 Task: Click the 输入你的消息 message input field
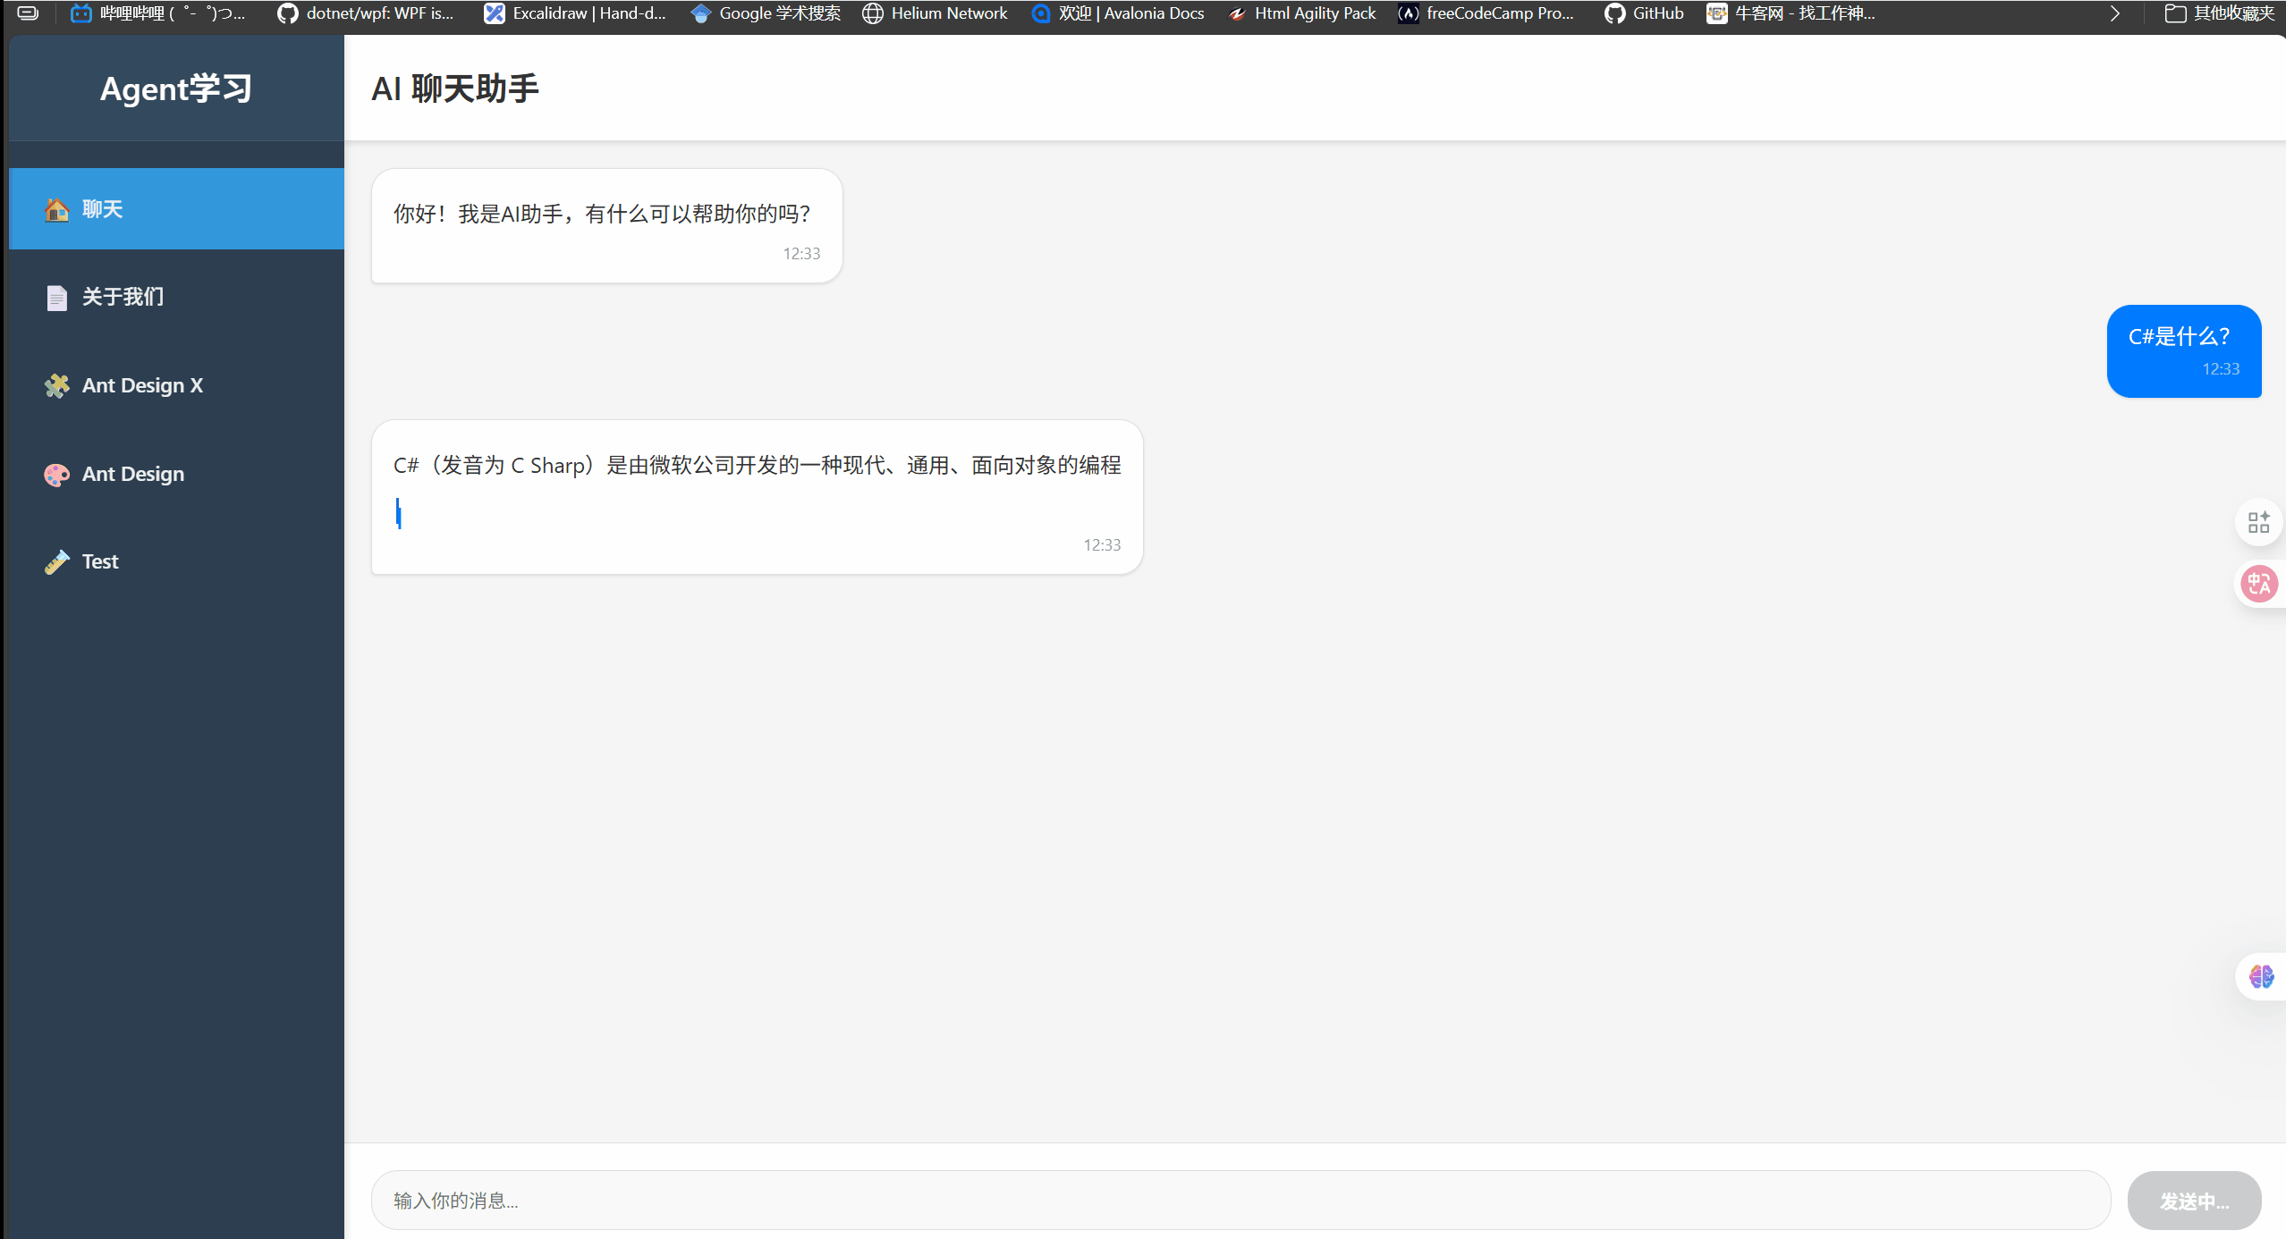coord(1240,1201)
